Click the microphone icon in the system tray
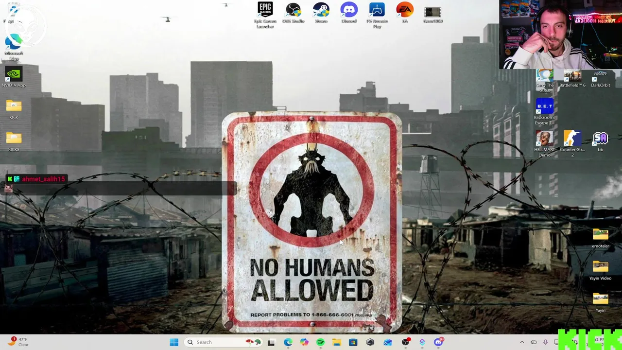Image resolution: width=622 pixels, height=350 pixels. pos(546,342)
